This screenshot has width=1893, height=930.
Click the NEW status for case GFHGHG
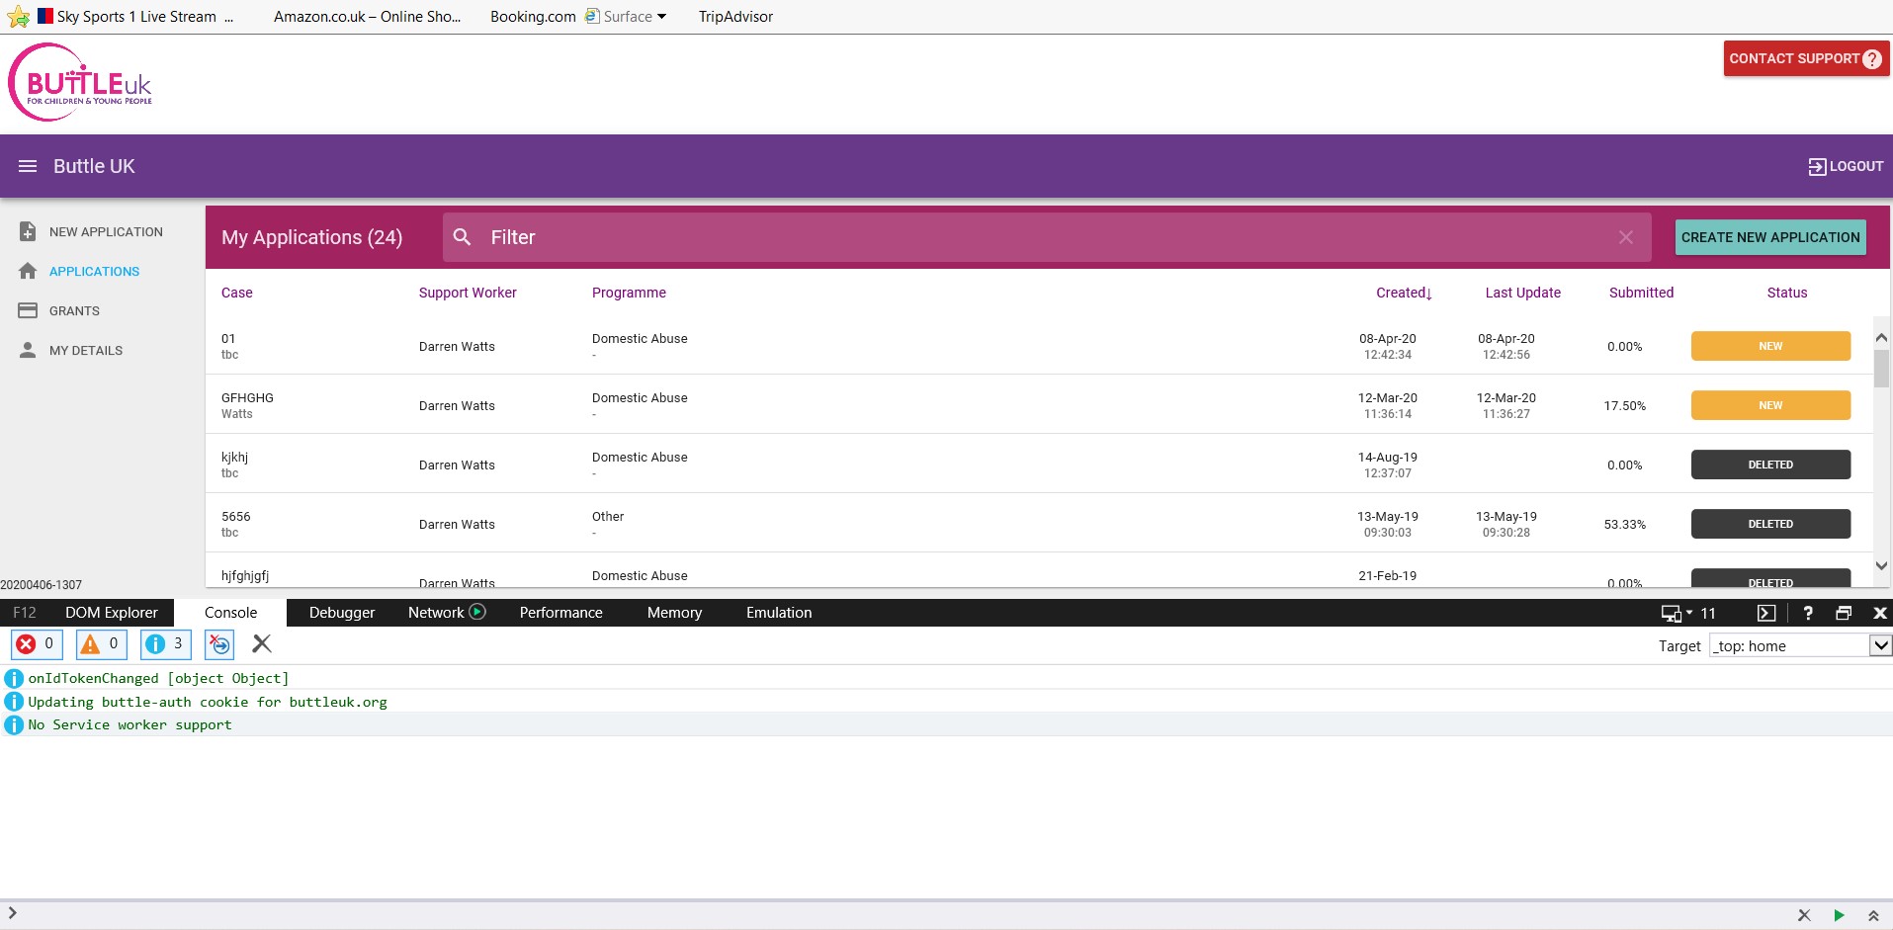coord(1770,405)
